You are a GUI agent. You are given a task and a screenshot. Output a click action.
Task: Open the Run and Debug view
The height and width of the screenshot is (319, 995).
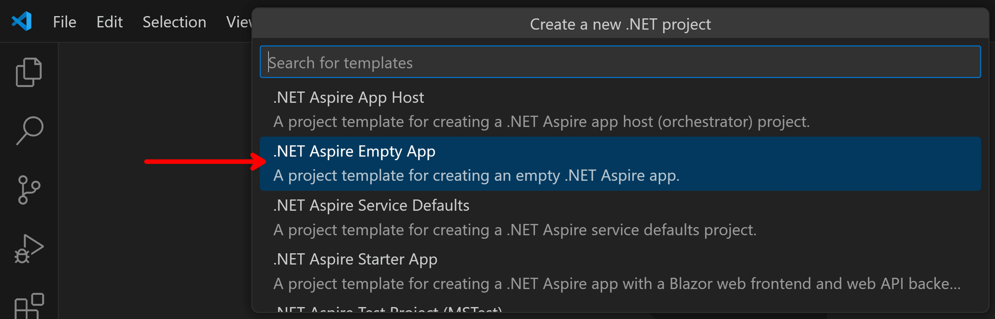(29, 249)
